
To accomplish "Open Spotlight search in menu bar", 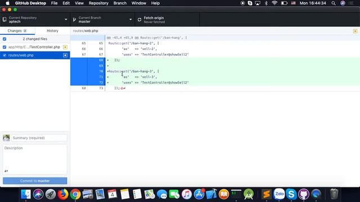I will pyautogui.click(x=334, y=3).
